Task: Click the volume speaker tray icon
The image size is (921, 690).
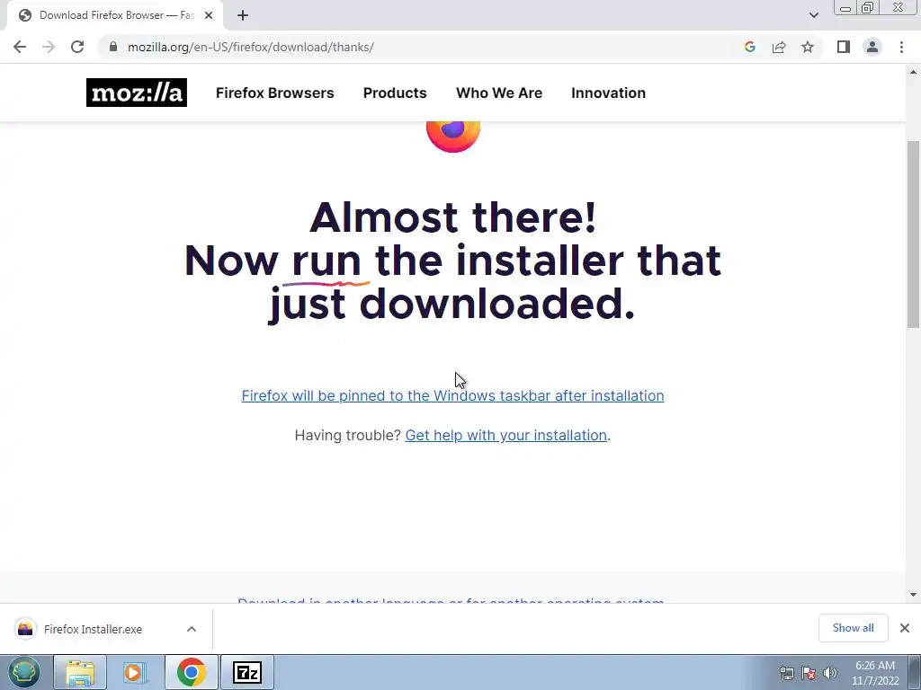Action: tap(830, 673)
